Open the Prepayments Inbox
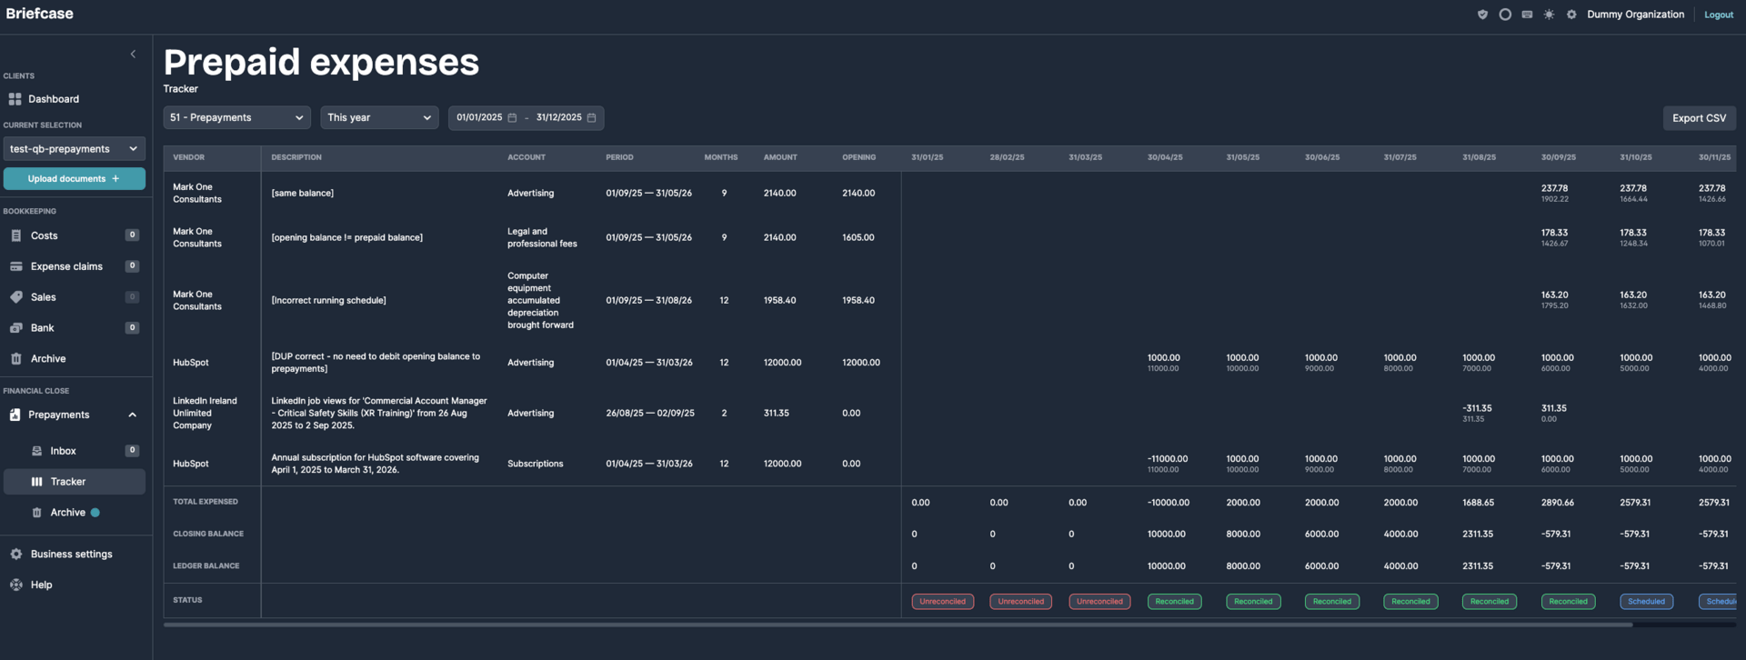1746x660 pixels. click(x=63, y=451)
